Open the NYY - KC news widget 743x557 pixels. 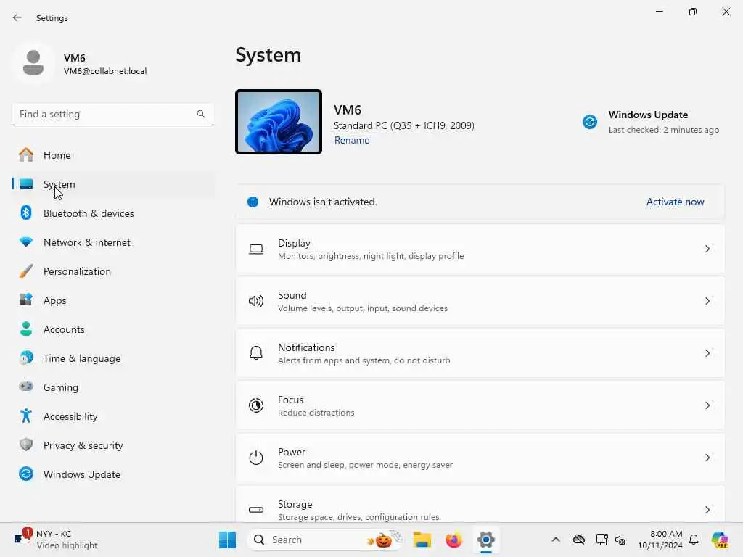(56, 540)
